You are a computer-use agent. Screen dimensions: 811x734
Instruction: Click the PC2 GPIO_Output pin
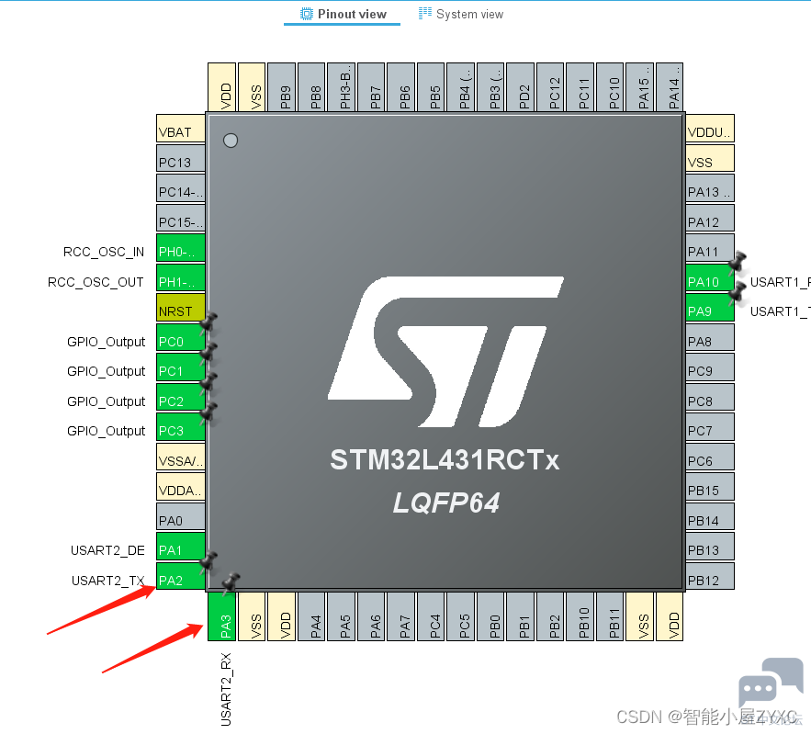181,397
